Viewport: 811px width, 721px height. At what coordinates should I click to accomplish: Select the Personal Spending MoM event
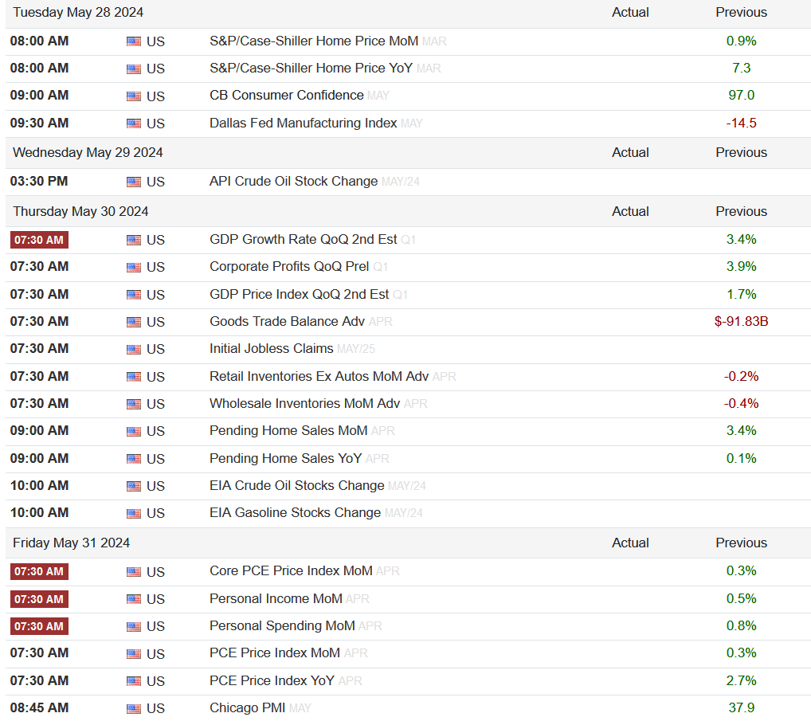click(x=282, y=626)
